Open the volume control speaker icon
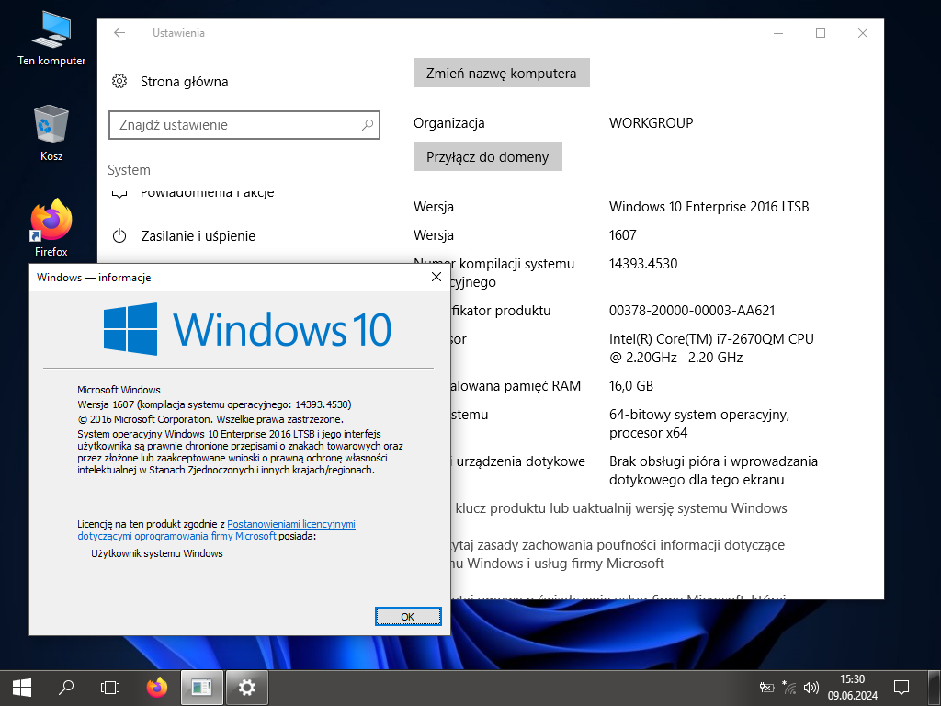The image size is (941, 706). tap(811, 687)
